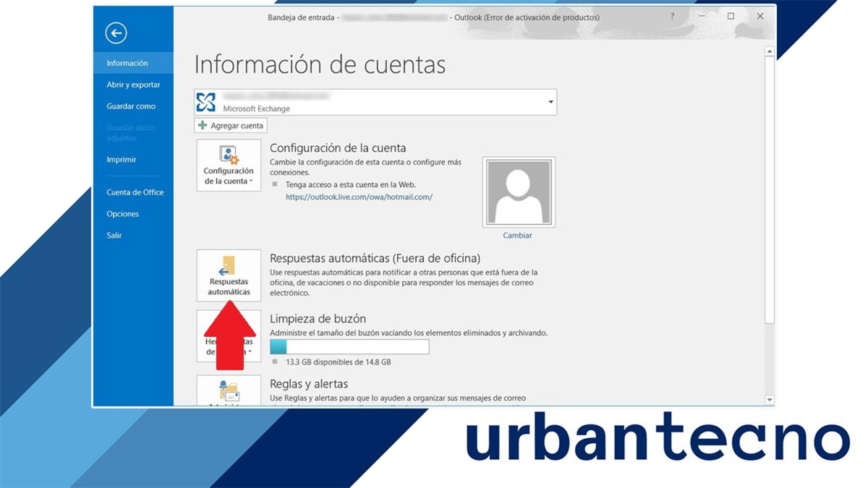Click Cambiar under the profile photo
Image resolution: width=868 pixels, height=488 pixels.
tap(519, 235)
